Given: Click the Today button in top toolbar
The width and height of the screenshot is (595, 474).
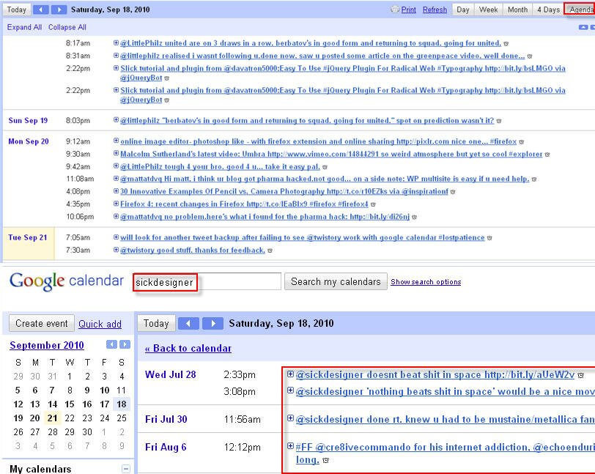Looking at the screenshot, I should click(x=17, y=10).
